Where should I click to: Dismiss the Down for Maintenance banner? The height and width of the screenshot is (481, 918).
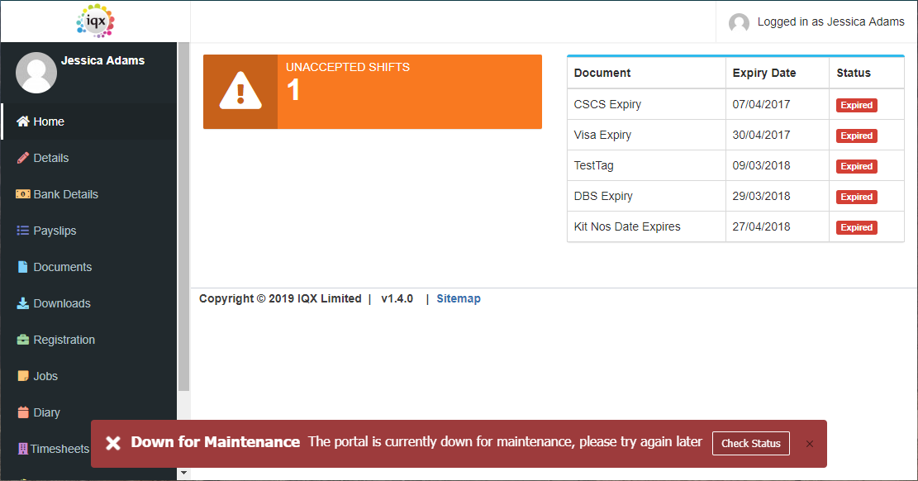click(809, 444)
